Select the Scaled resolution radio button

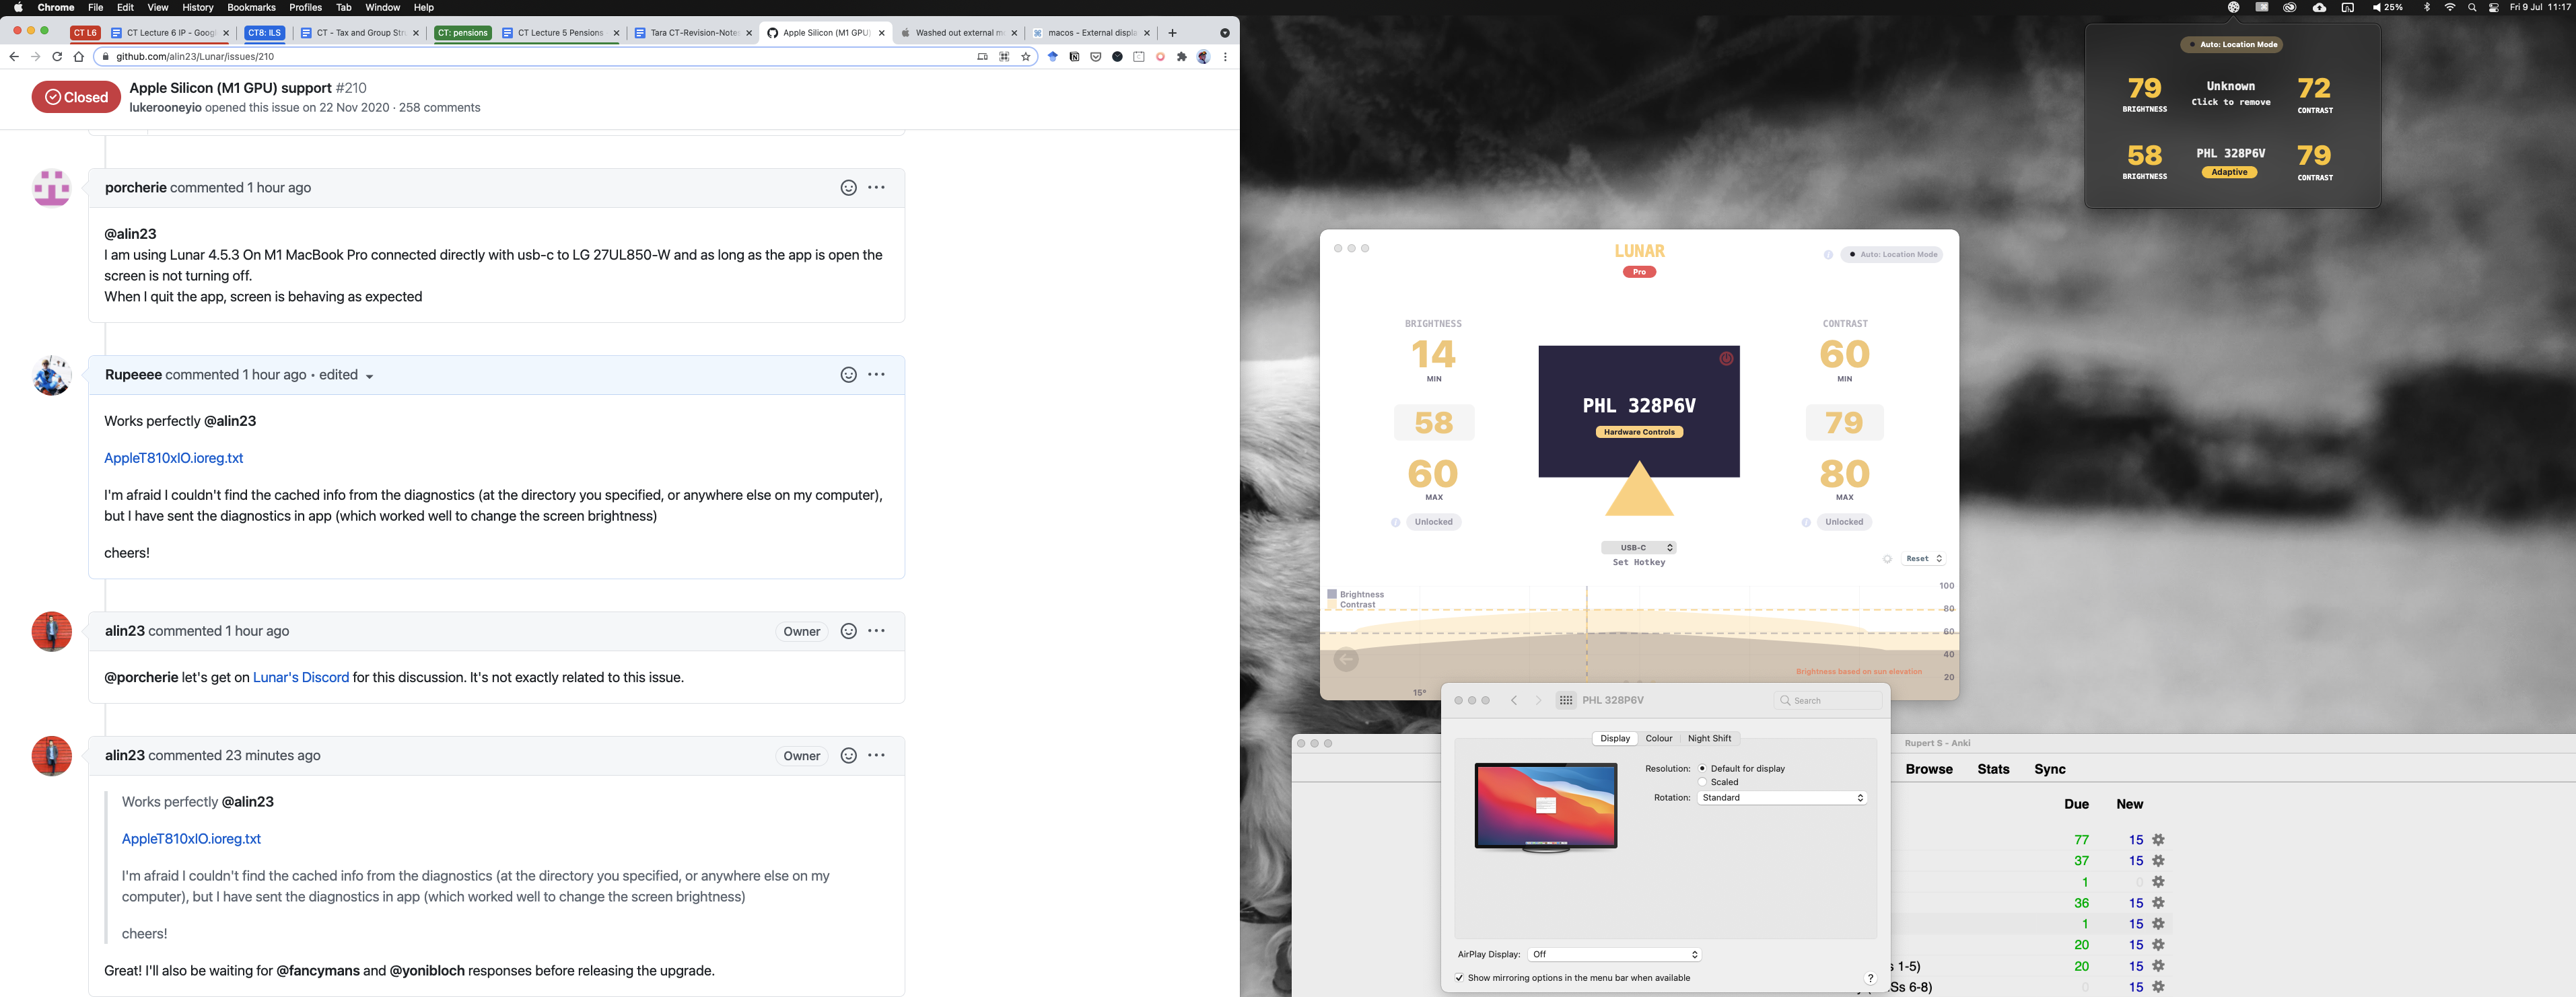(1702, 782)
